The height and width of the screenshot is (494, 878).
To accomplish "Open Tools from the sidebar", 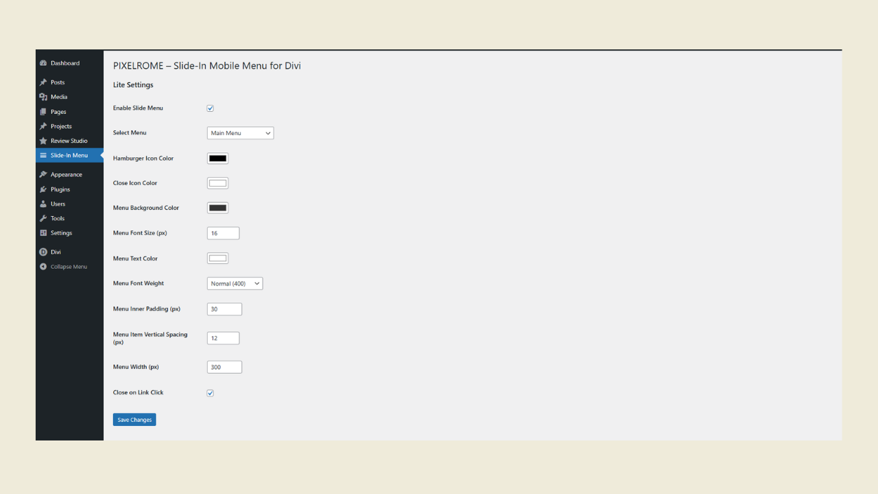I will pyautogui.click(x=45, y=218).
